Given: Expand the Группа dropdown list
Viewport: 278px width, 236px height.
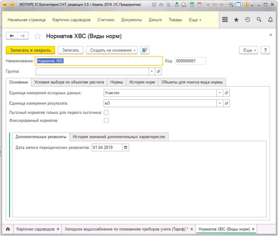Looking at the screenshot, I should [x=152, y=71].
